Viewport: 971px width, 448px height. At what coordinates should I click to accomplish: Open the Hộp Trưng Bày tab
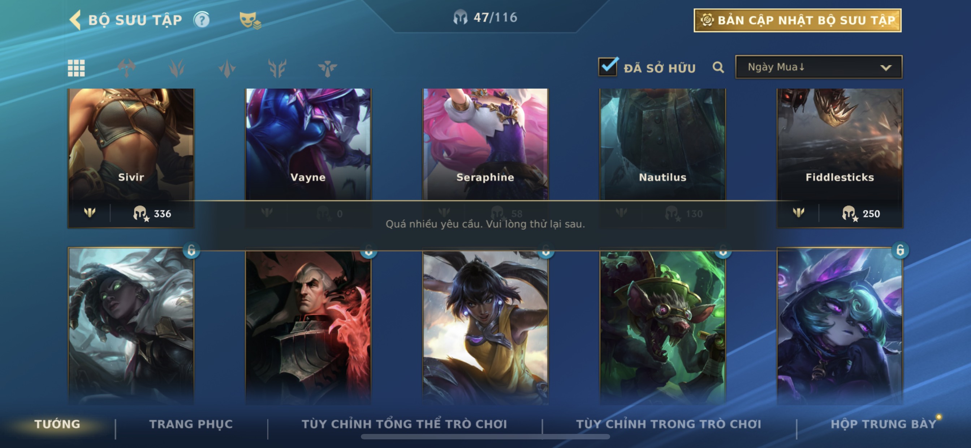click(883, 424)
